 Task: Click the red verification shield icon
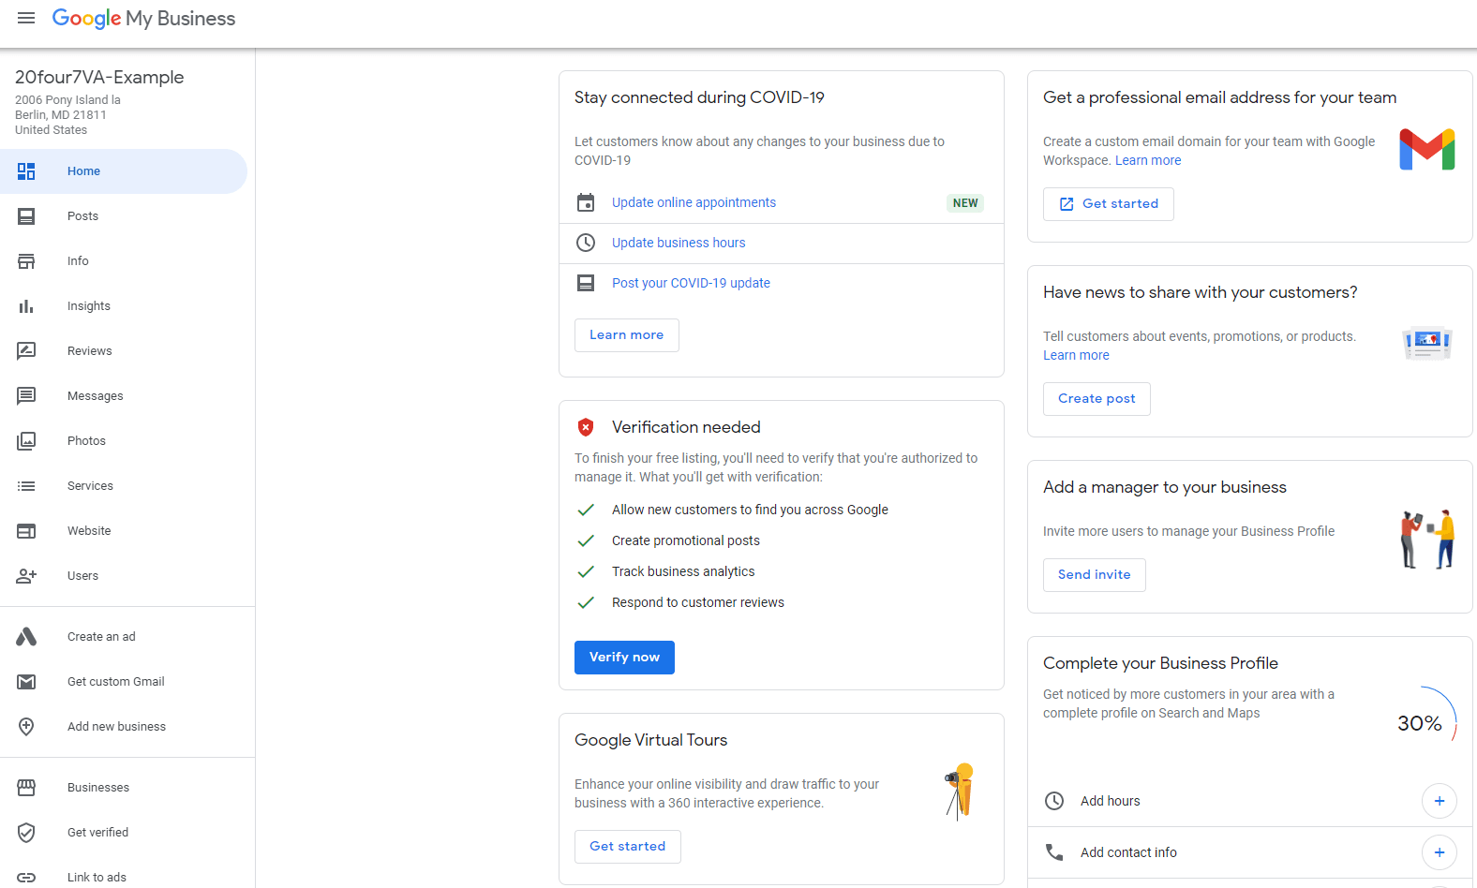pos(586,427)
